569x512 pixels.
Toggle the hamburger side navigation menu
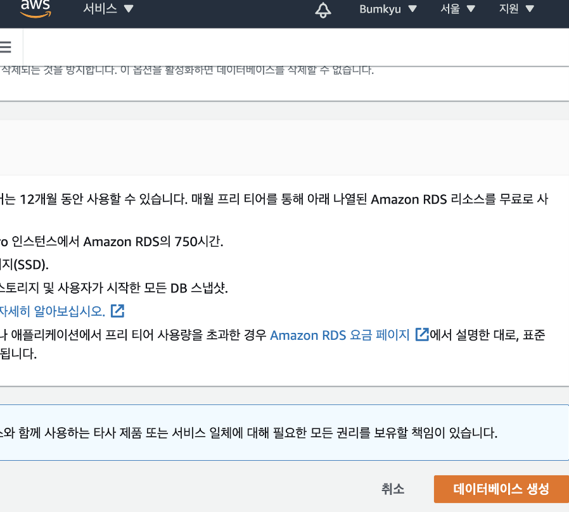point(5,47)
